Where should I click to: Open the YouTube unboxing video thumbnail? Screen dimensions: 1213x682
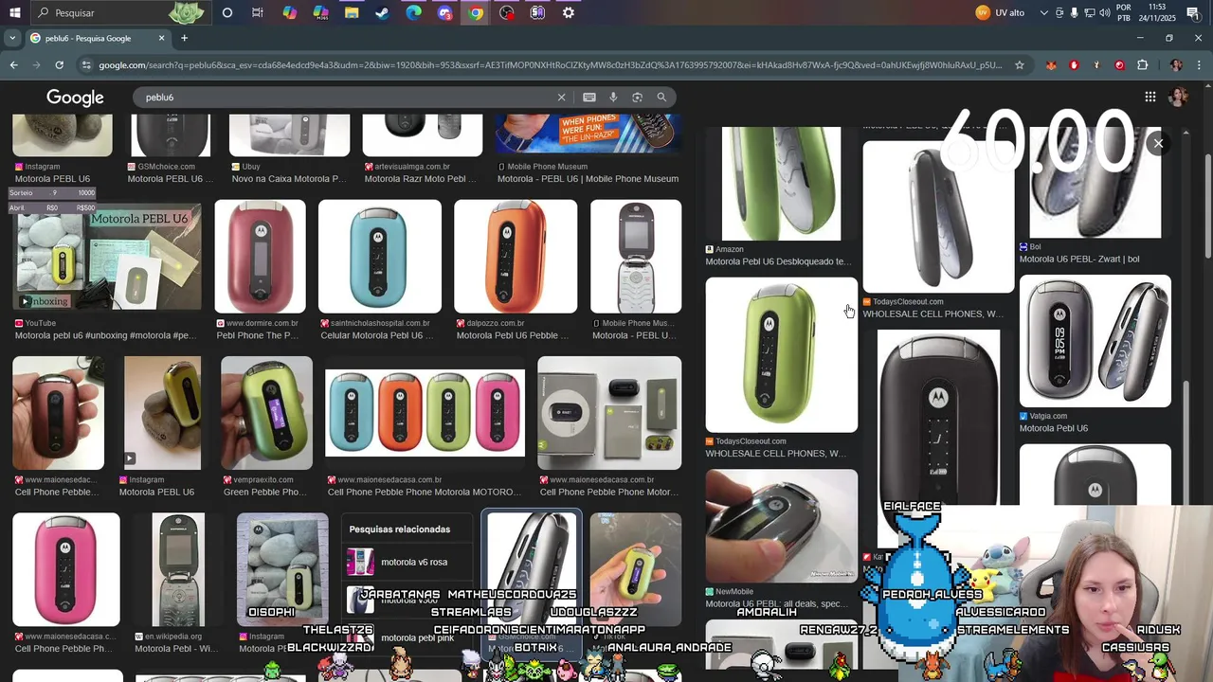coord(107,257)
